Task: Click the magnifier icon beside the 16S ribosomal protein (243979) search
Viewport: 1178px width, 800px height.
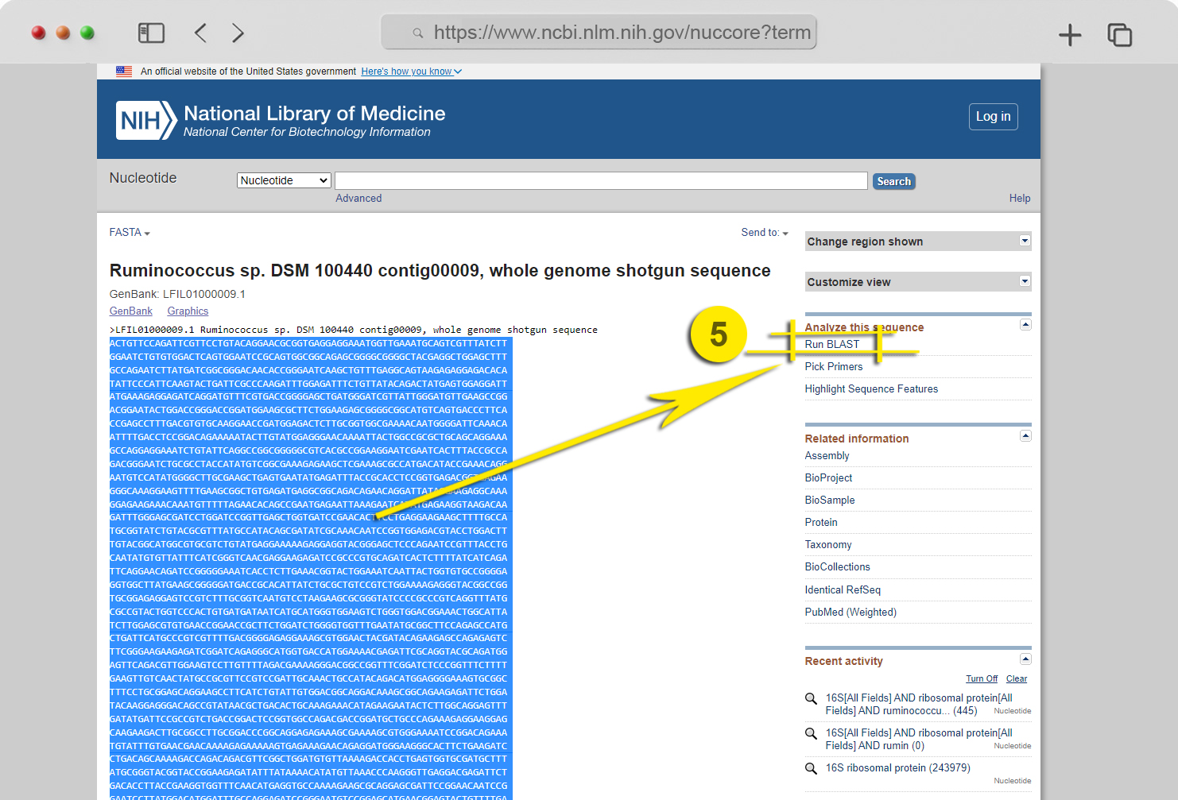Action: (x=811, y=768)
